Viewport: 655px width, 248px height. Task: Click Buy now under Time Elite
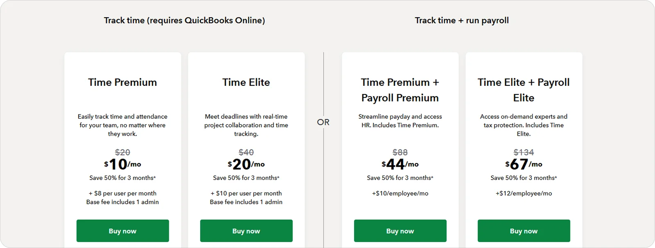point(246,231)
